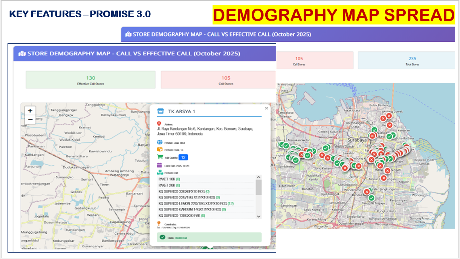460x259 pixels.
Task: Click the green Status Effective Call banner
Action: (x=209, y=237)
